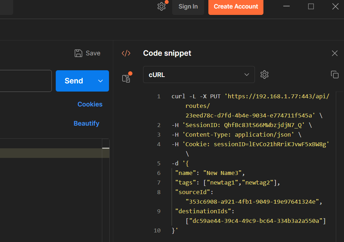344x242 pixels.
Task: Click the blue Send button
Action: 73,81
